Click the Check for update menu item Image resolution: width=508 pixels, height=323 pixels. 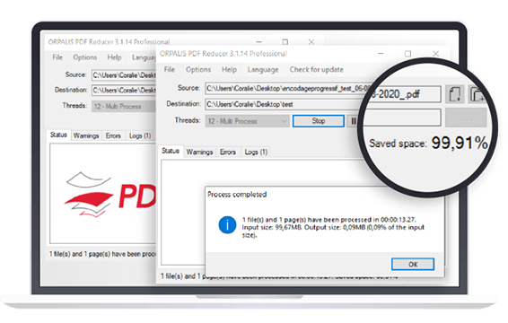point(316,70)
